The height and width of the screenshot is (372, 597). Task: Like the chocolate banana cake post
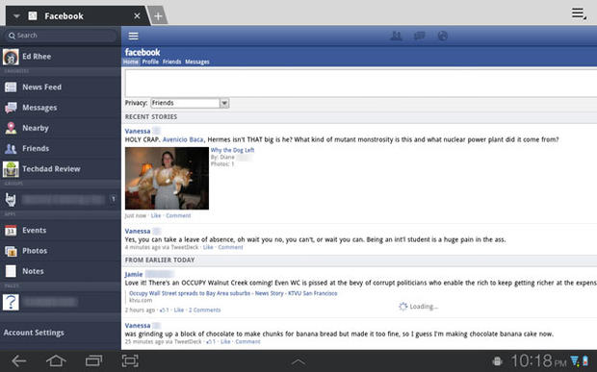click(x=225, y=341)
